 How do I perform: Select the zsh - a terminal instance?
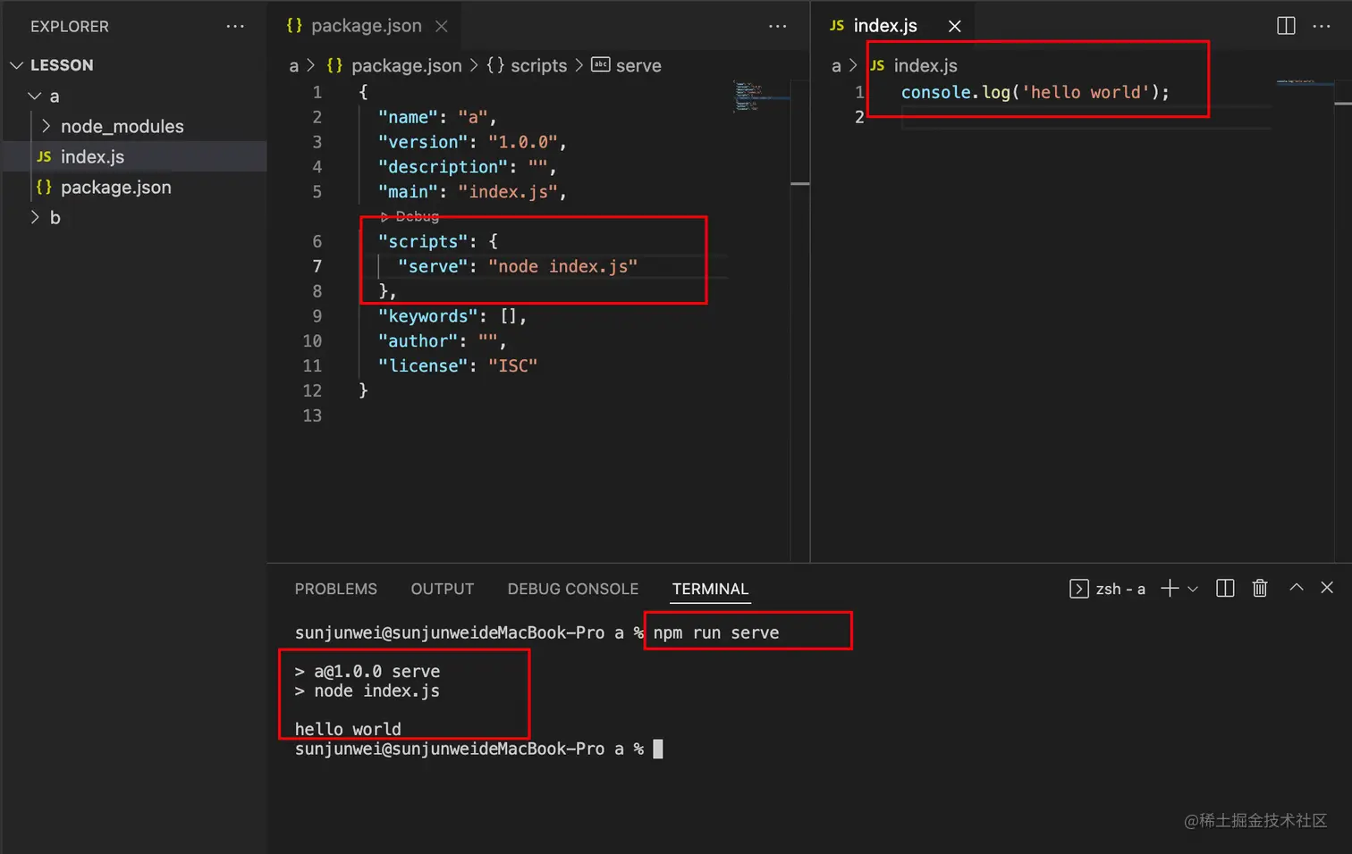pos(1108,589)
